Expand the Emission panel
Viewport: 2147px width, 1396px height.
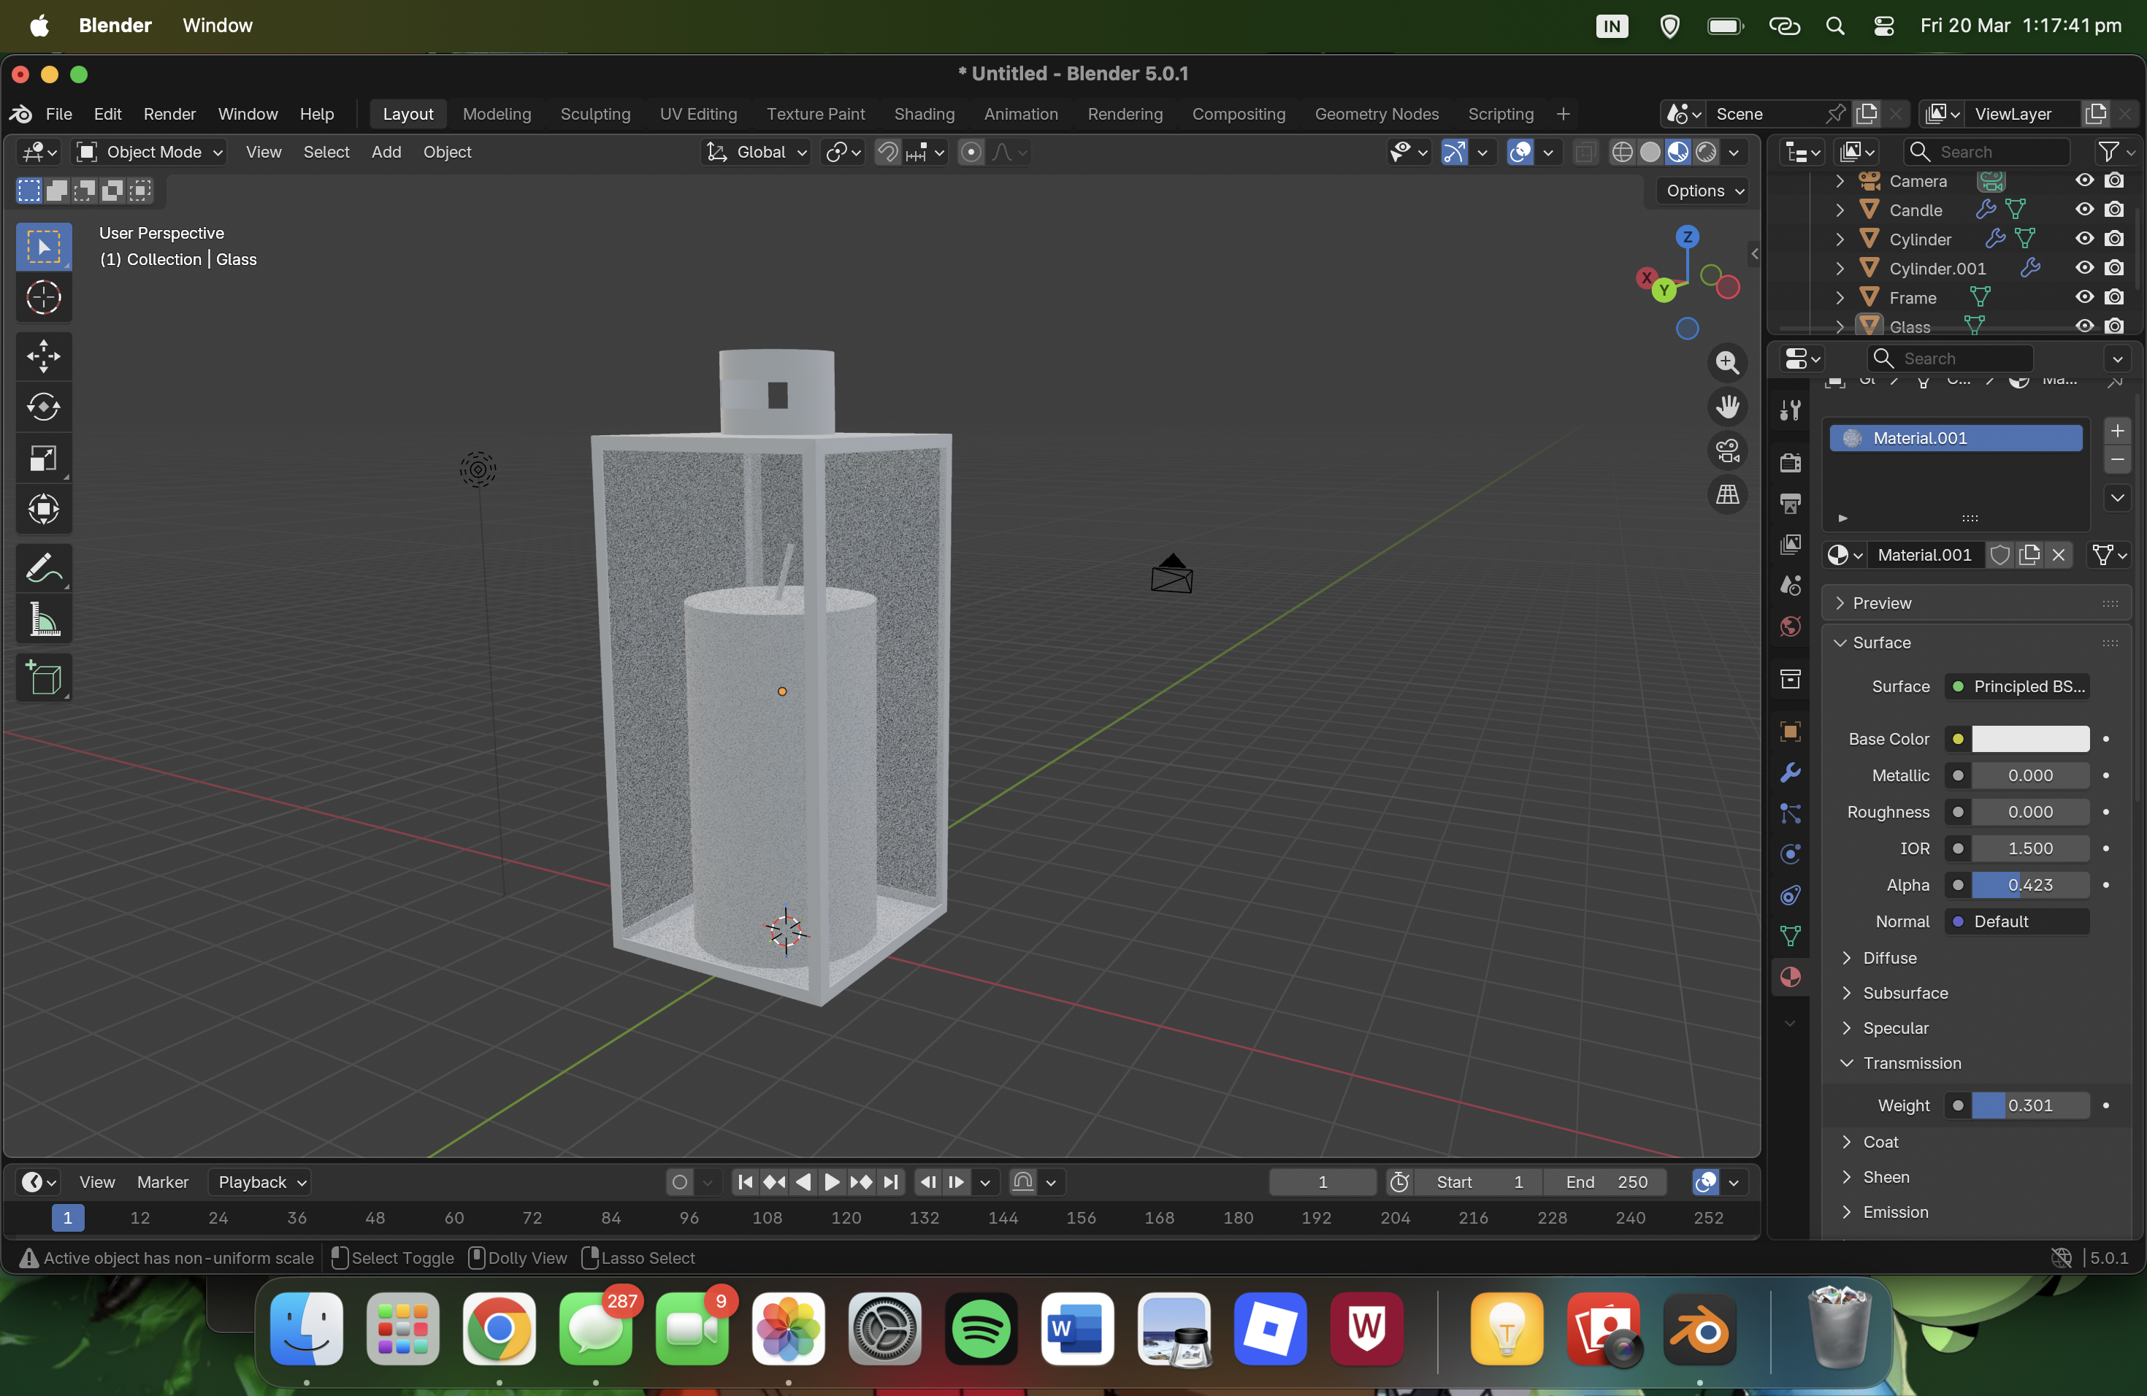click(1894, 1212)
